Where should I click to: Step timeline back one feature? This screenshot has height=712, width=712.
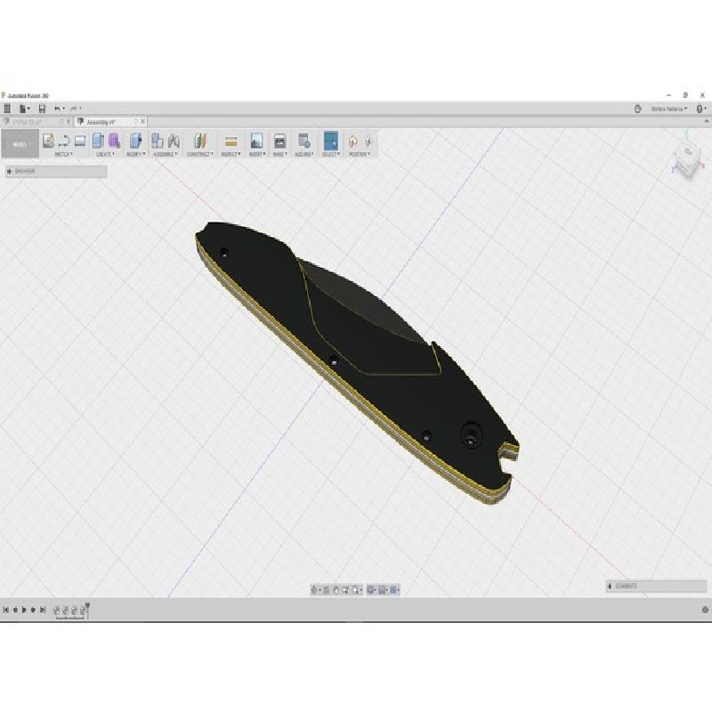(x=15, y=610)
